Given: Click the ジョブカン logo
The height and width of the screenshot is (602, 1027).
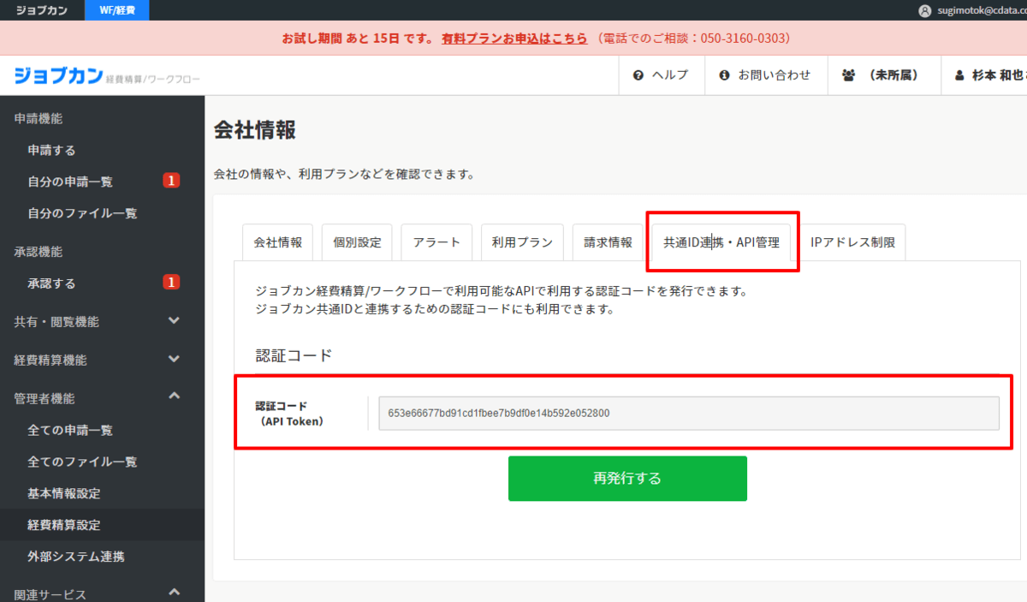Looking at the screenshot, I should [59, 75].
